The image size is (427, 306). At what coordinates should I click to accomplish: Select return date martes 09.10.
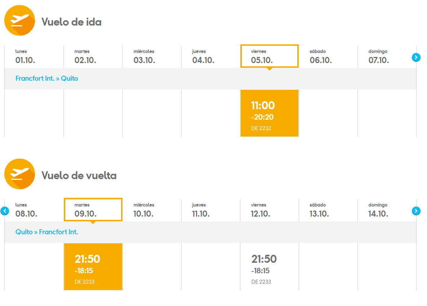(93, 210)
